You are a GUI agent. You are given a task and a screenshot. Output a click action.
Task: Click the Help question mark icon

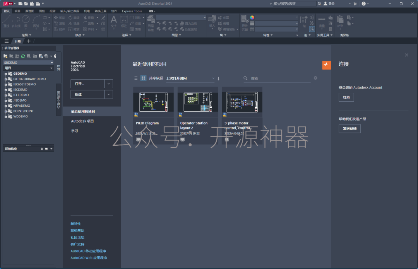[x=363, y=4]
